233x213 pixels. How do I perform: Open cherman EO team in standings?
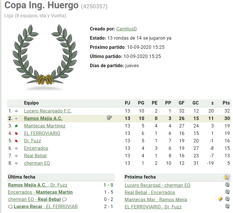(x=37, y=163)
